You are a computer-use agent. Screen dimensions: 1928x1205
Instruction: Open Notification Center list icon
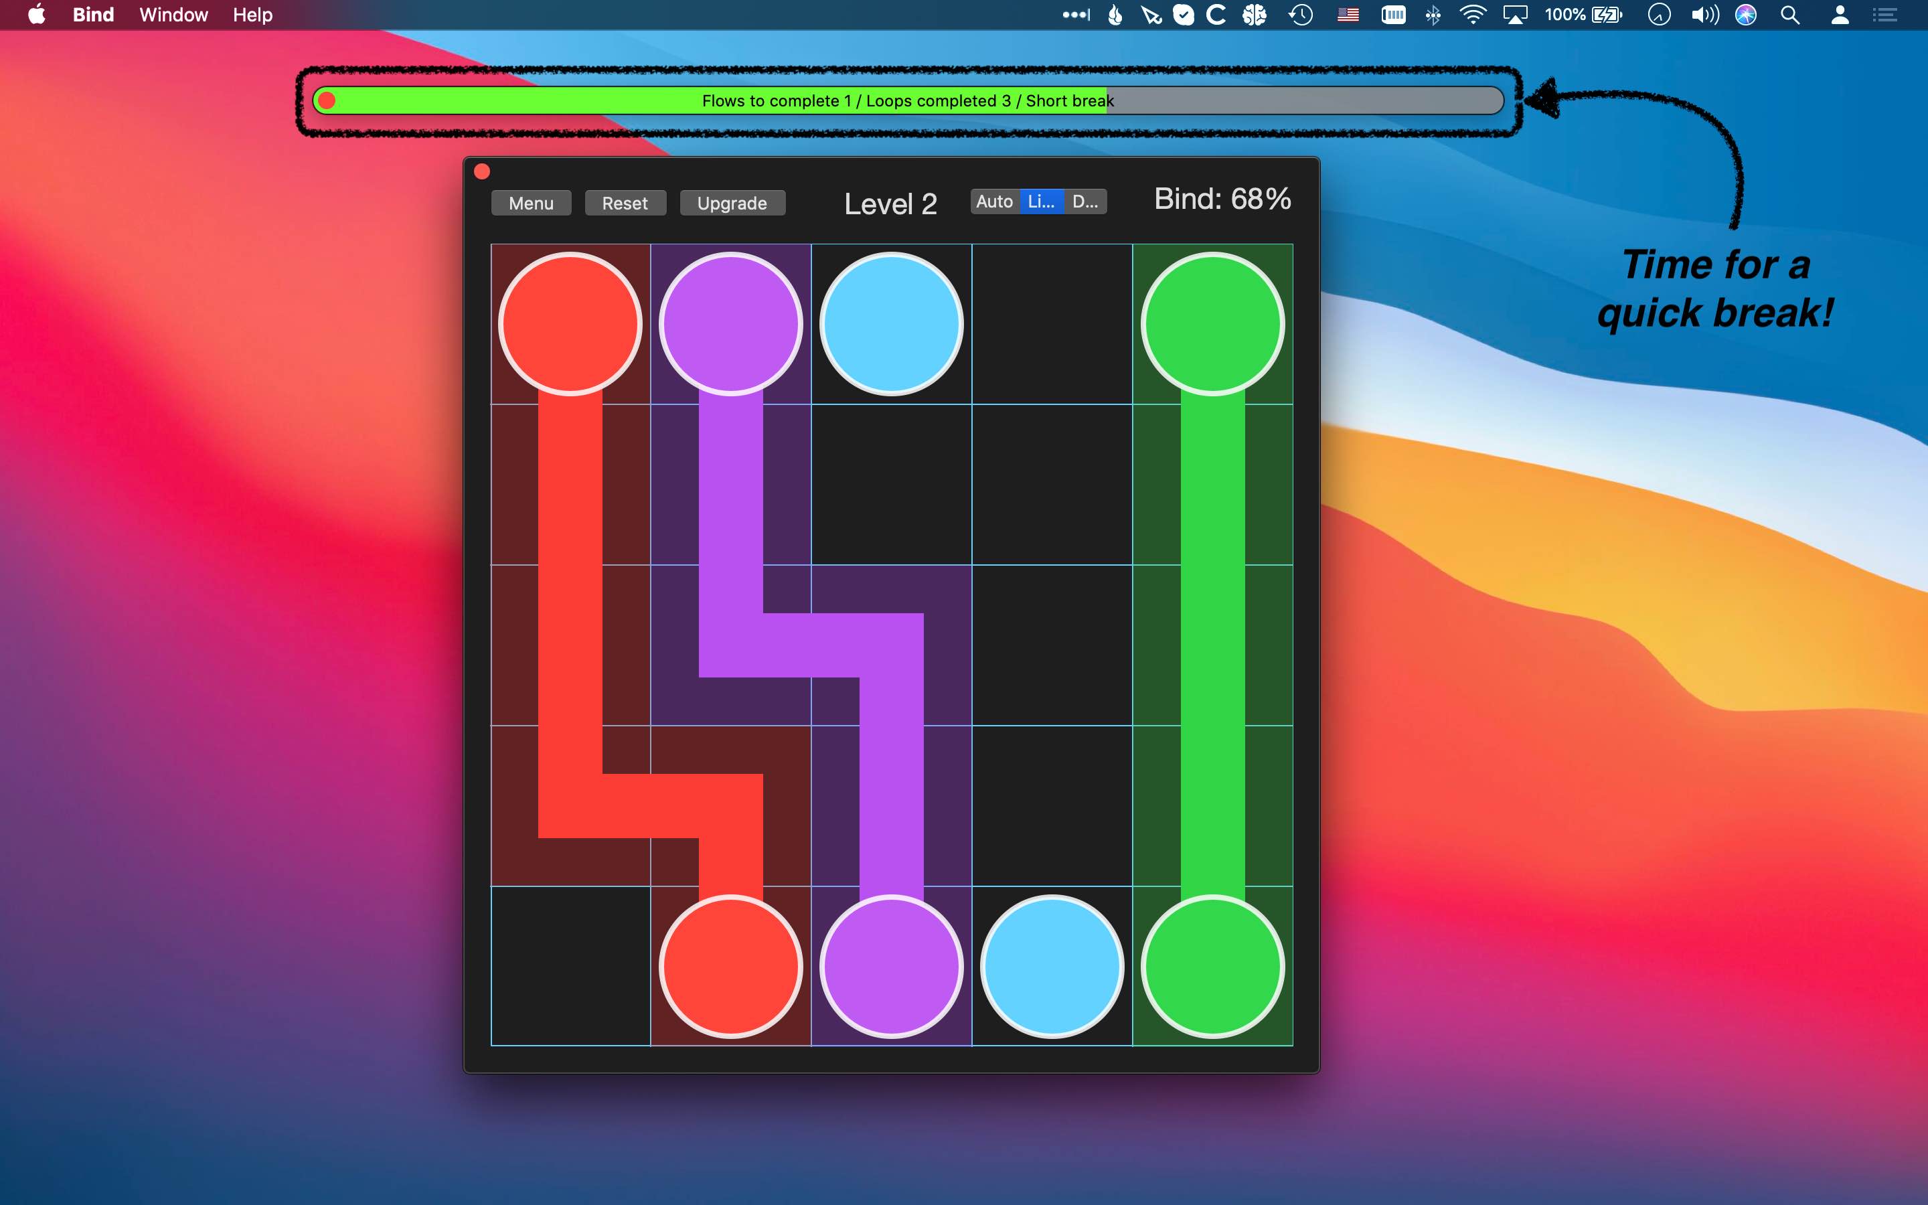click(1885, 14)
